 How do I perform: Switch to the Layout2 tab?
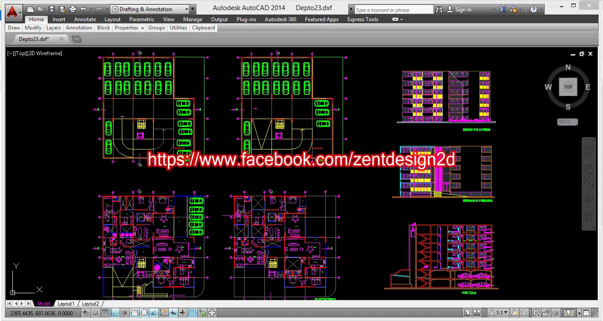(x=90, y=304)
